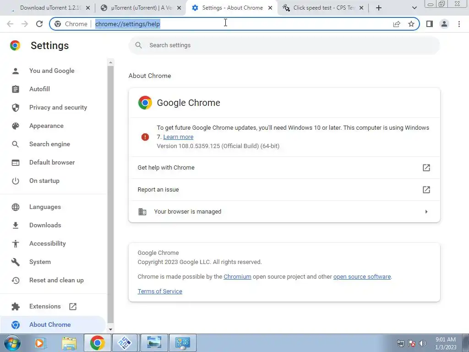Screen dimensions: 469x352
Task: Open Search engine settings
Action: point(52,144)
